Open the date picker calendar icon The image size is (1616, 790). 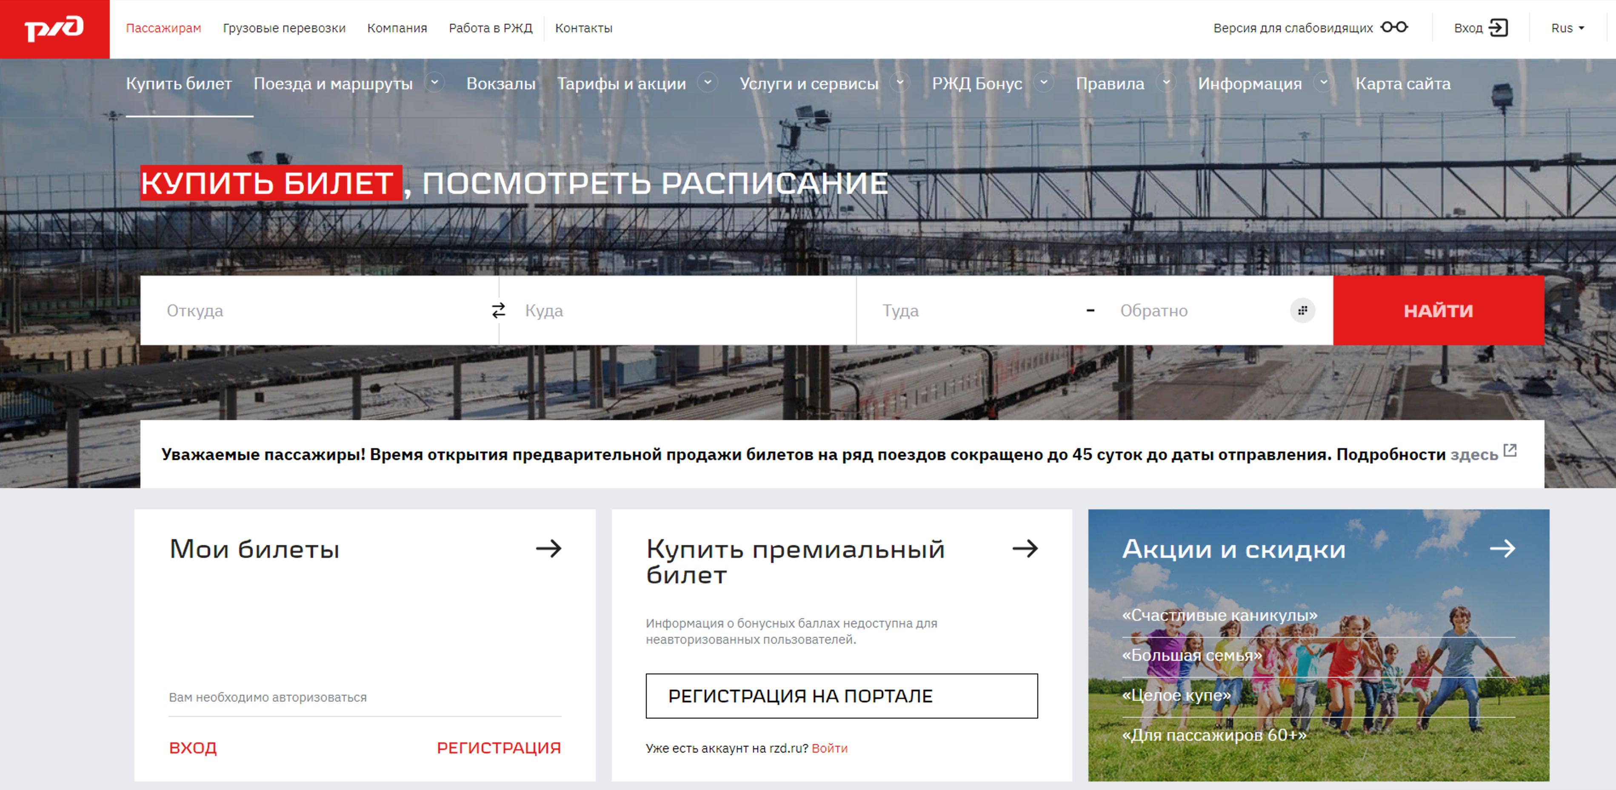tap(1302, 310)
